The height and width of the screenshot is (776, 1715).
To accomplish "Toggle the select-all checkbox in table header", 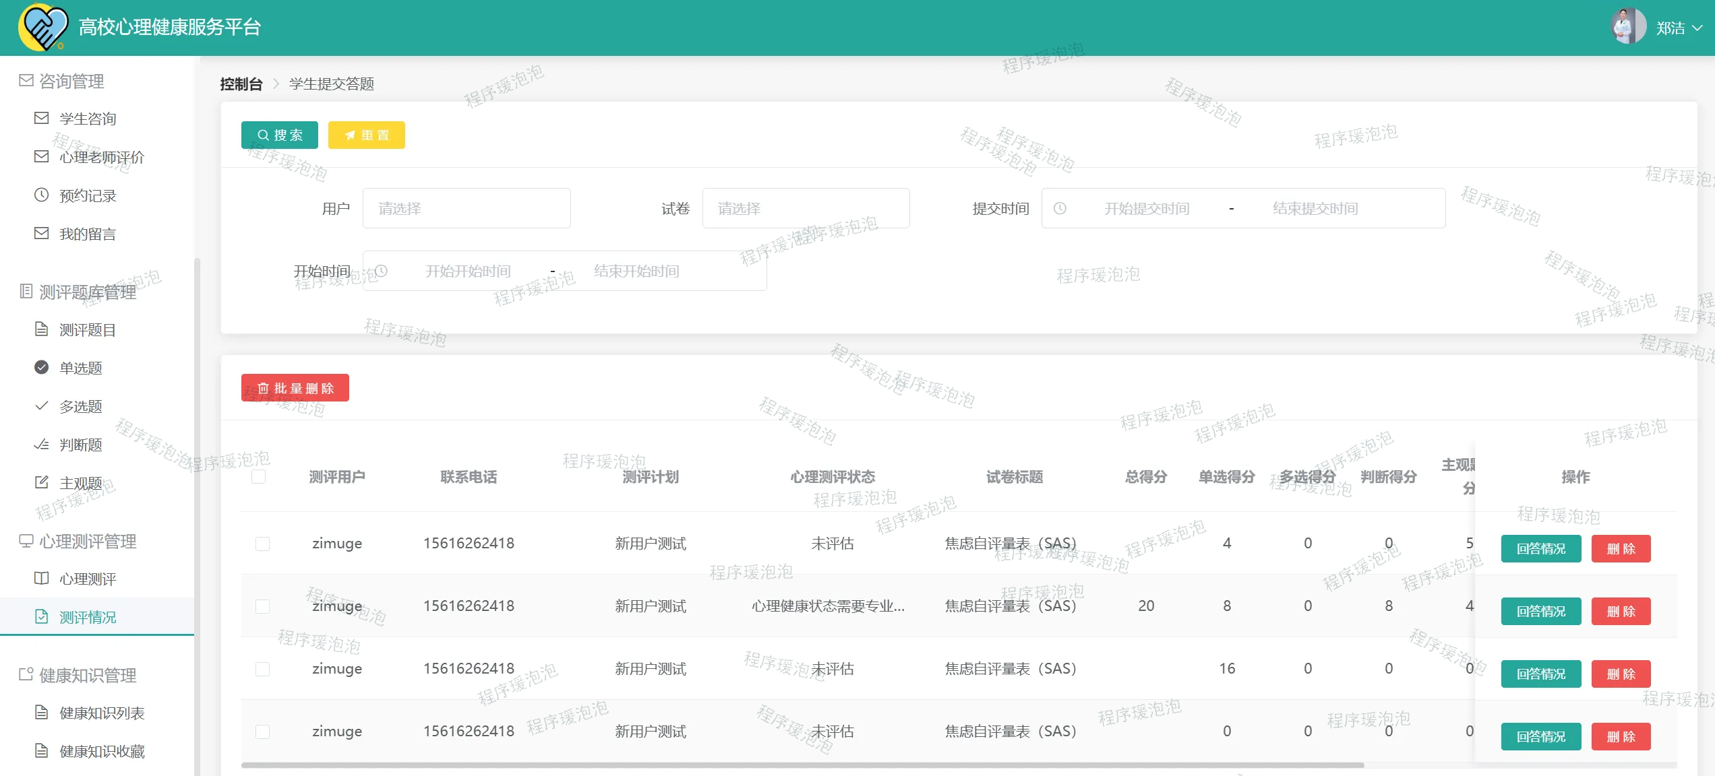I will 258,477.
